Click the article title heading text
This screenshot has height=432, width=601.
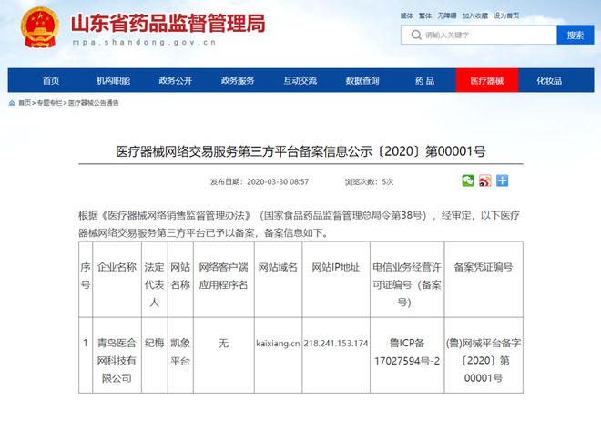click(300, 151)
